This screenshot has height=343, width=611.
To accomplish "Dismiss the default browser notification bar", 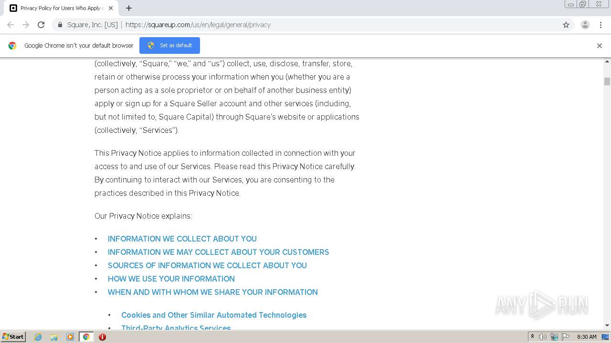I will (600, 46).
